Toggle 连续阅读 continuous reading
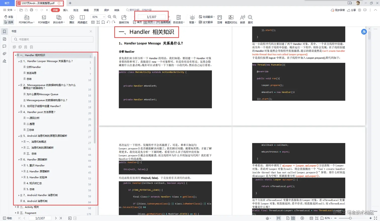 tap(163, 22)
